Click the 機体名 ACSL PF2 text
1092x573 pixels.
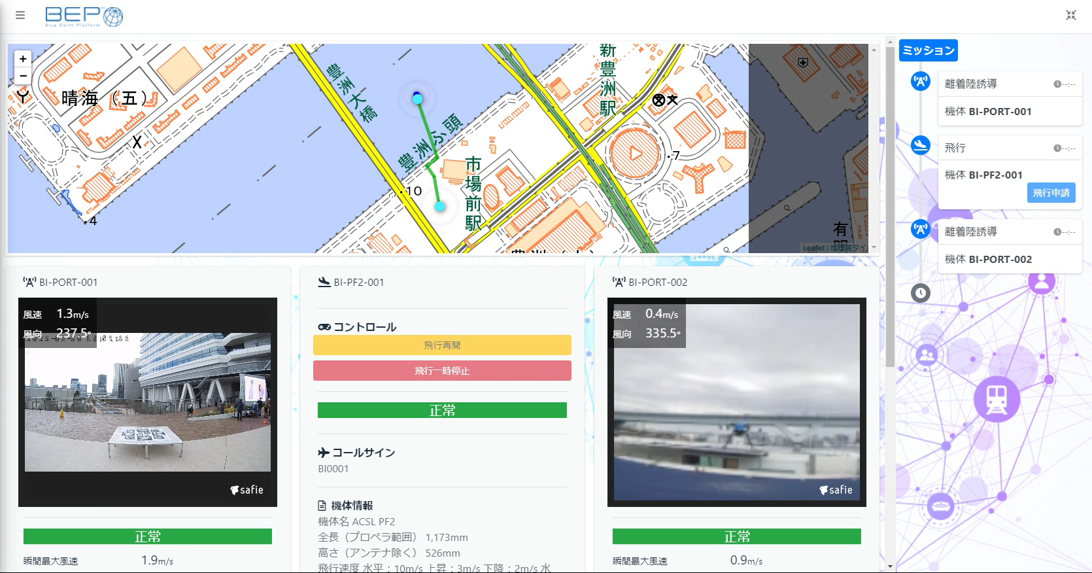point(356,521)
